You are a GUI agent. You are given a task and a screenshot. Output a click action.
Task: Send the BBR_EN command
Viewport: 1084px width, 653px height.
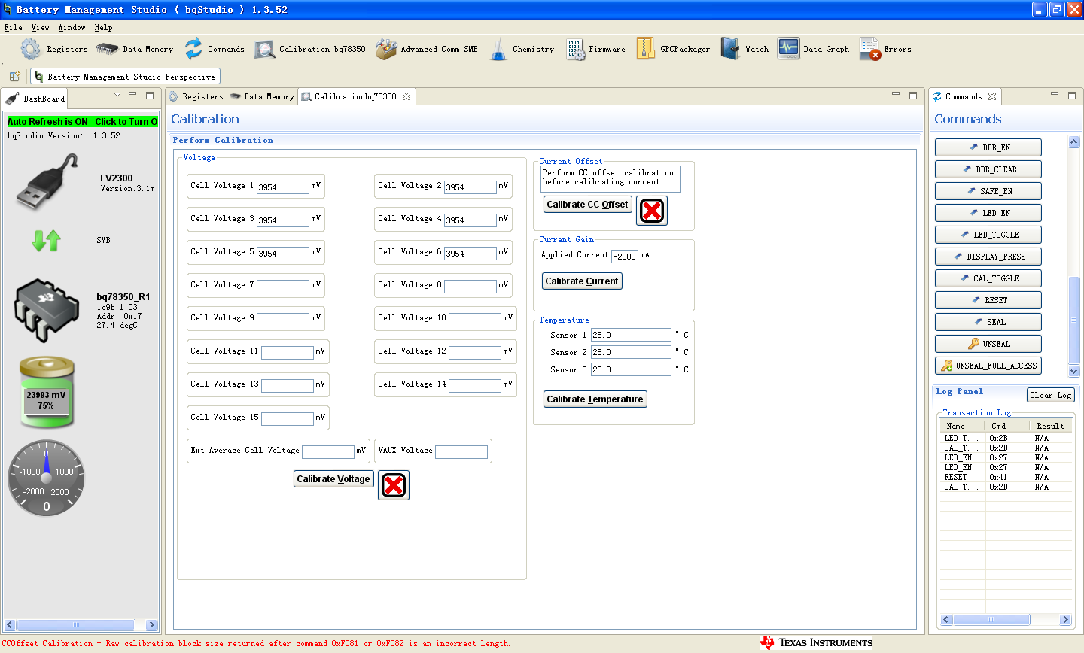tap(988, 147)
